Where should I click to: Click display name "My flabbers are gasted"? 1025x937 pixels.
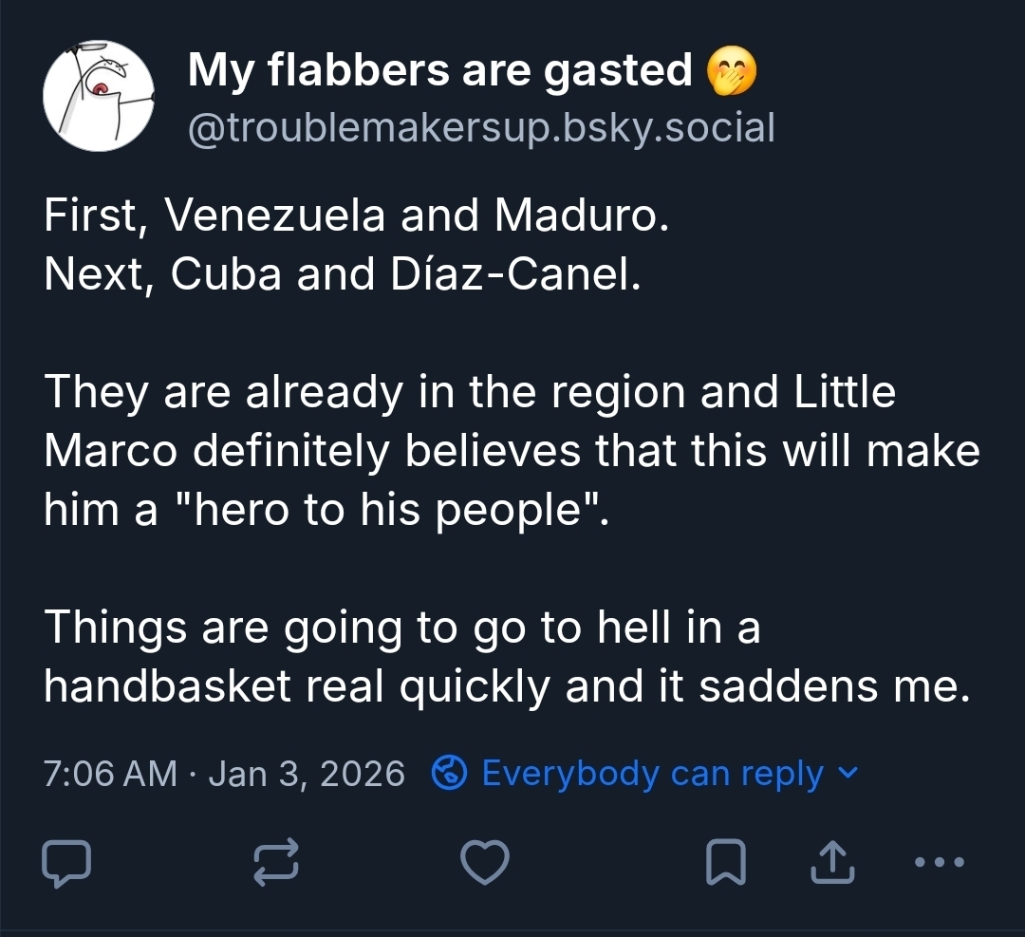tap(440, 70)
